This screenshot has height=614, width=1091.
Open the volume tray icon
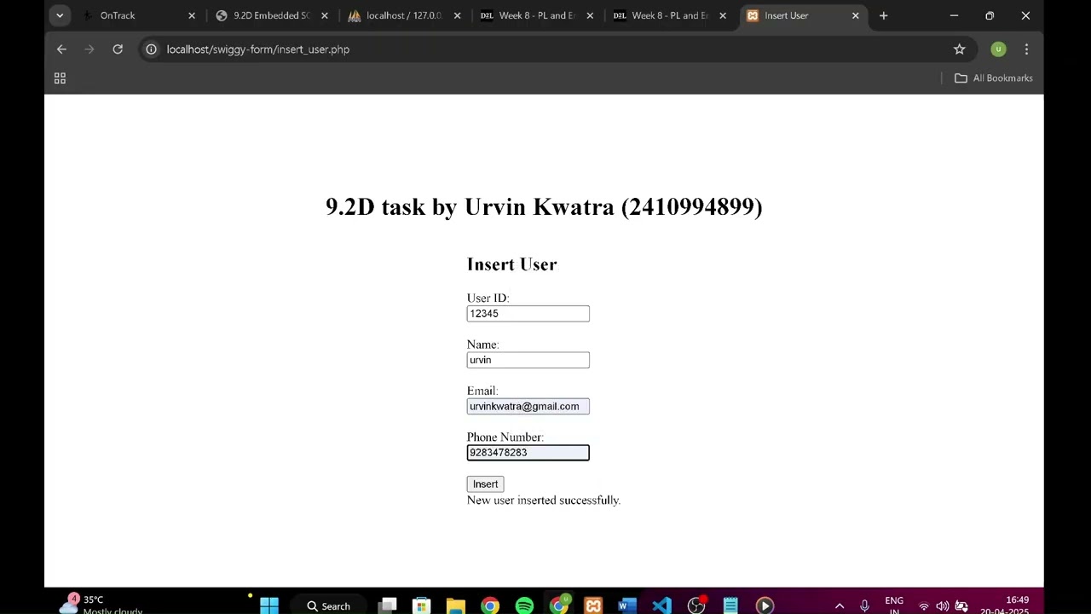pos(943,606)
